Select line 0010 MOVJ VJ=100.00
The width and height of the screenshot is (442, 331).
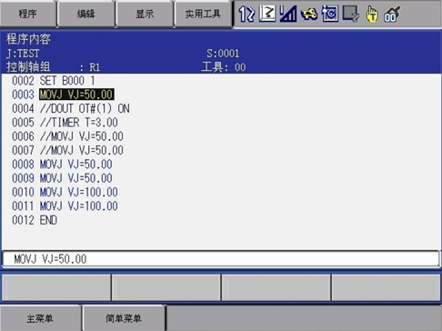tap(65, 192)
